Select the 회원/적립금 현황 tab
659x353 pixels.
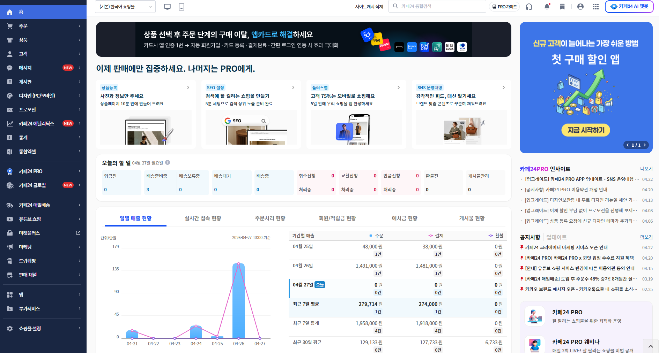coord(338,218)
